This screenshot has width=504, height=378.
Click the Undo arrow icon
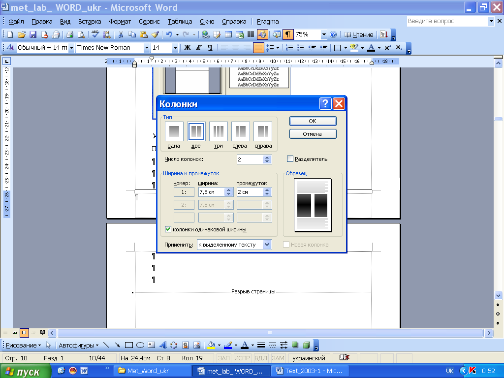point(169,34)
